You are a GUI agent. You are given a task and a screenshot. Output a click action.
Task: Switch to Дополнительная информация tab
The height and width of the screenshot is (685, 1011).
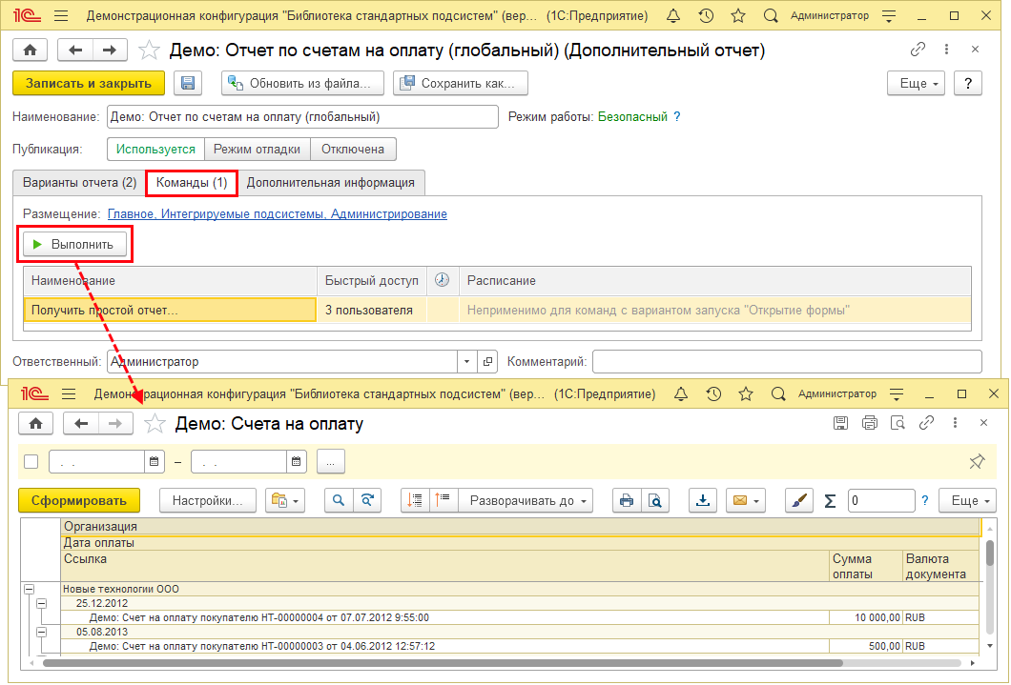tap(331, 183)
